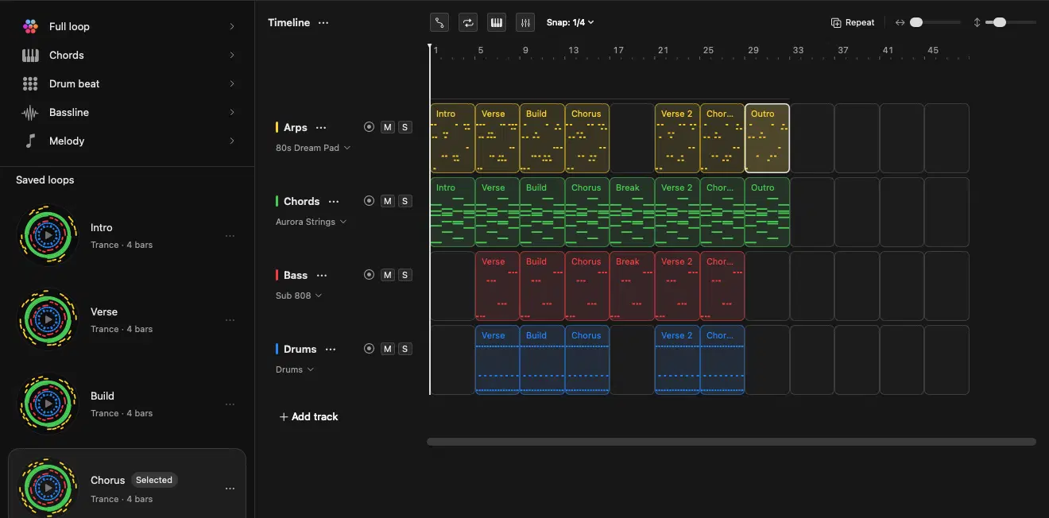Open Drums track more options dots
The width and height of the screenshot is (1049, 518).
click(x=331, y=349)
